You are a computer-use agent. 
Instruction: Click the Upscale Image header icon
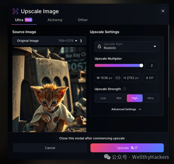point(16,11)
